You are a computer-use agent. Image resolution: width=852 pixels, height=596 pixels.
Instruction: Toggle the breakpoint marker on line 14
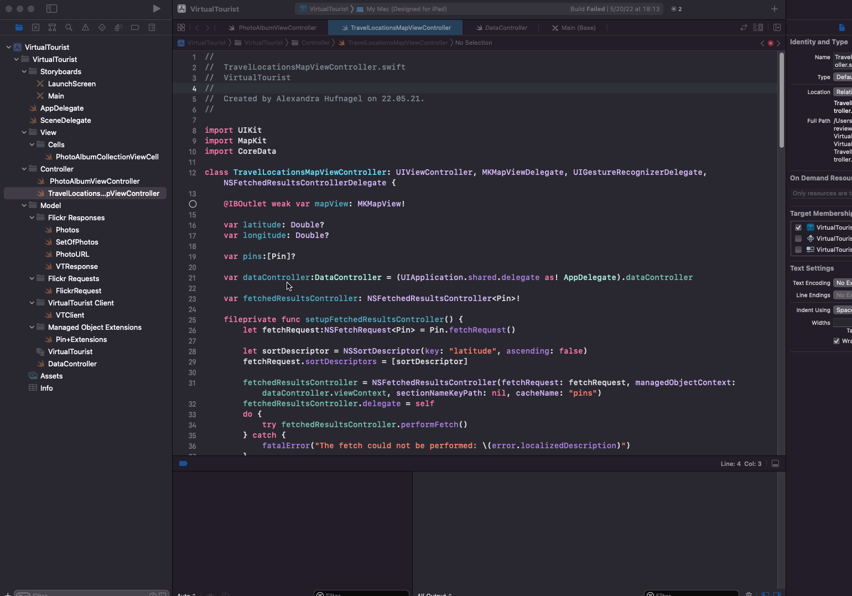pos(193,204)
